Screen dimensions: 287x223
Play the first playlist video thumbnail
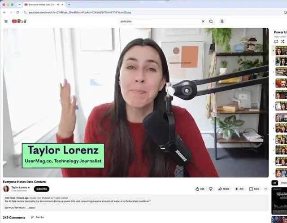pyautogui.click(x=281, y=51)
